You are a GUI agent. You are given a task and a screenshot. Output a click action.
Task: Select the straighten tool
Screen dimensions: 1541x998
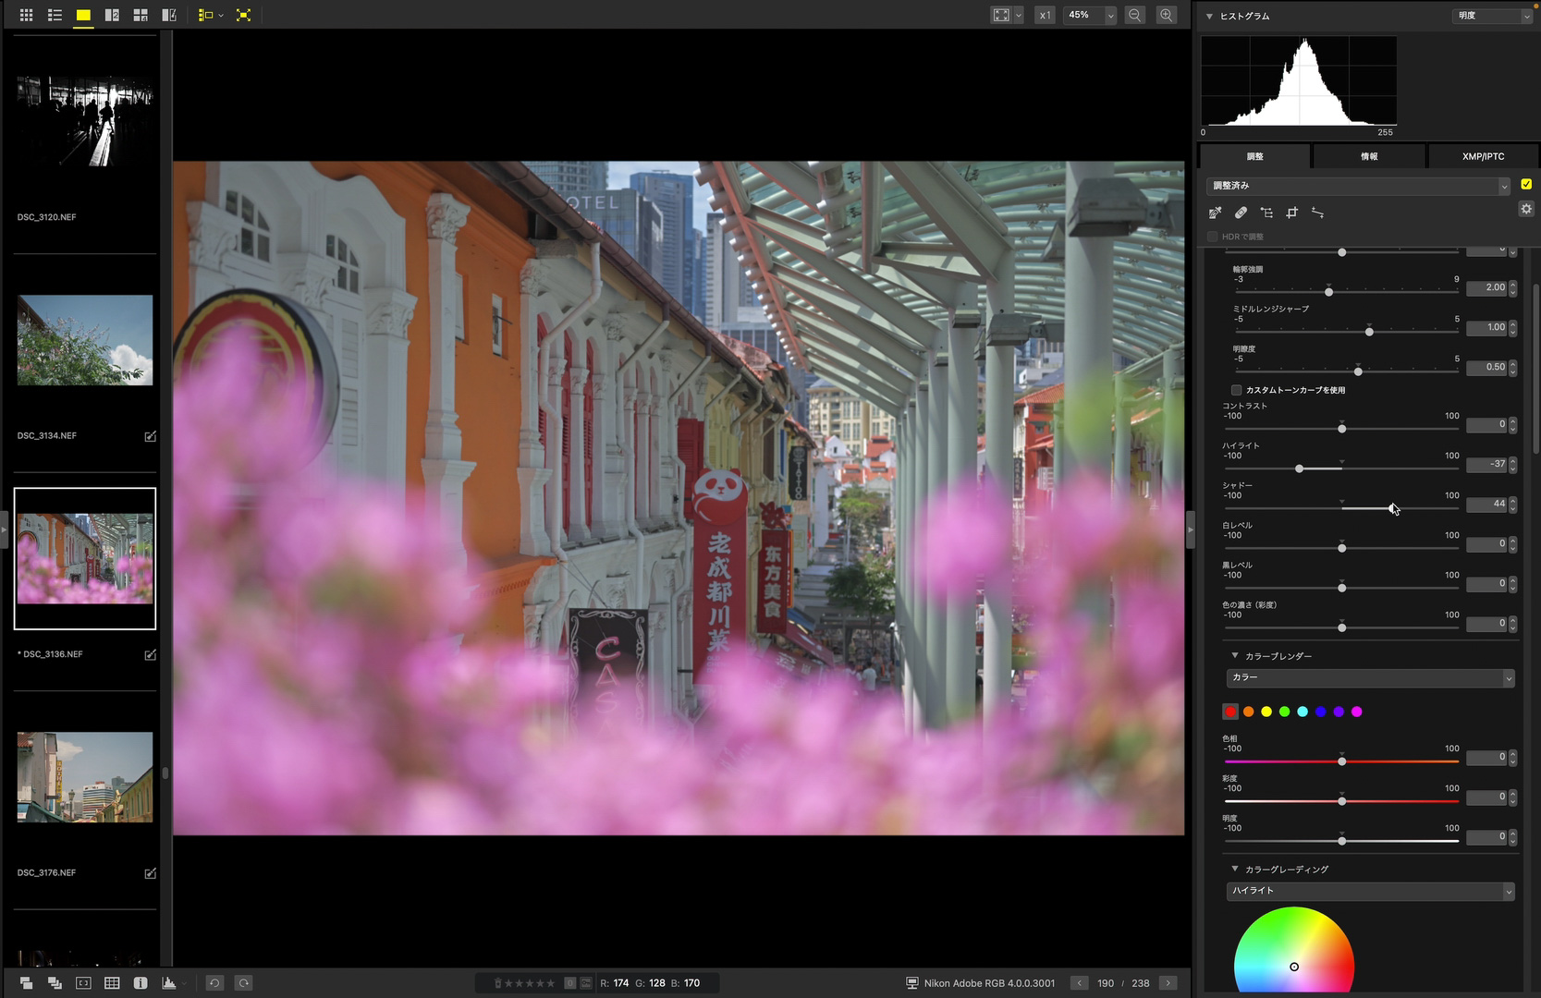(x=1318, y=213)
